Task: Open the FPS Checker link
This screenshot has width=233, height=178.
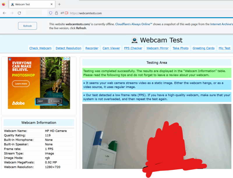Action: (x=133, y=48)
